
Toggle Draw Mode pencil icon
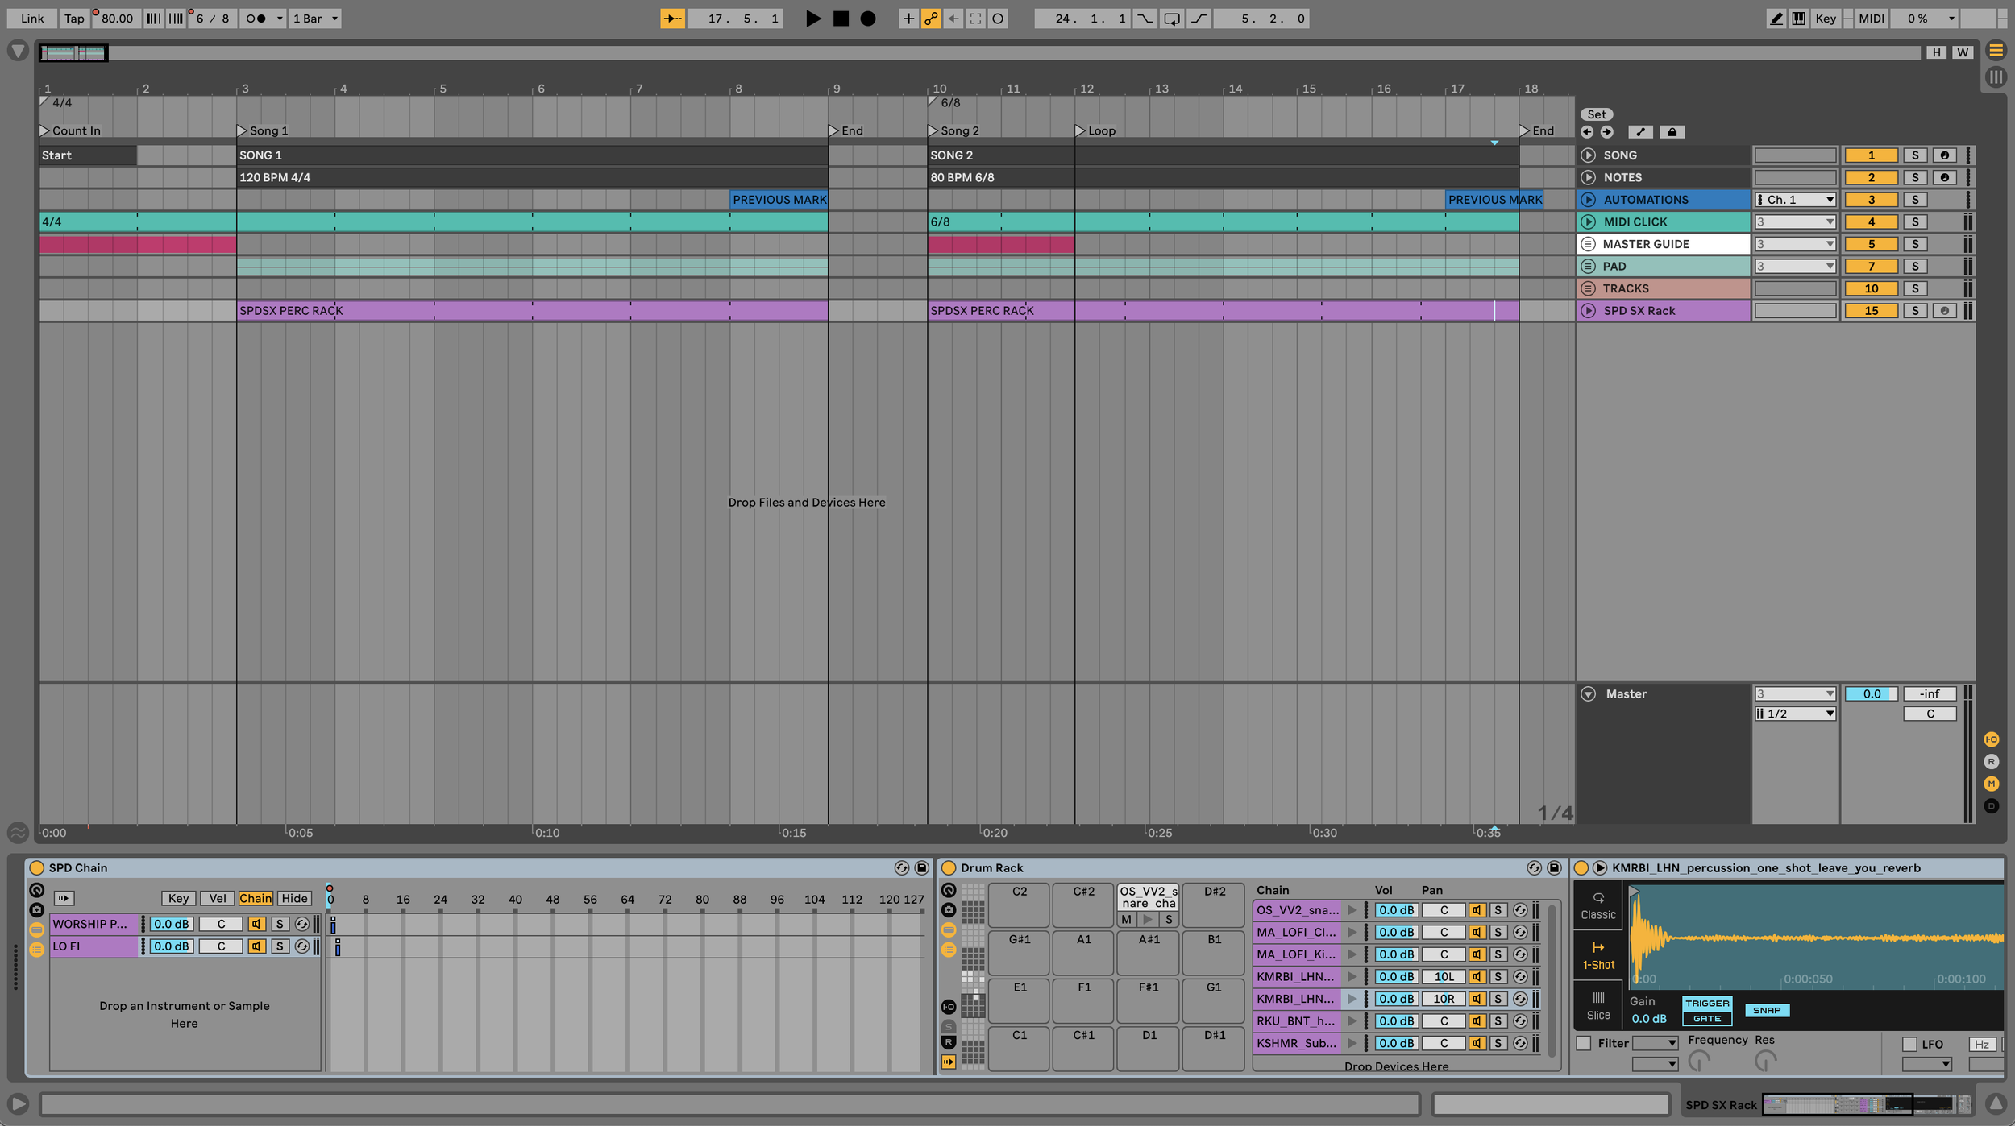tap(1776, 19)
